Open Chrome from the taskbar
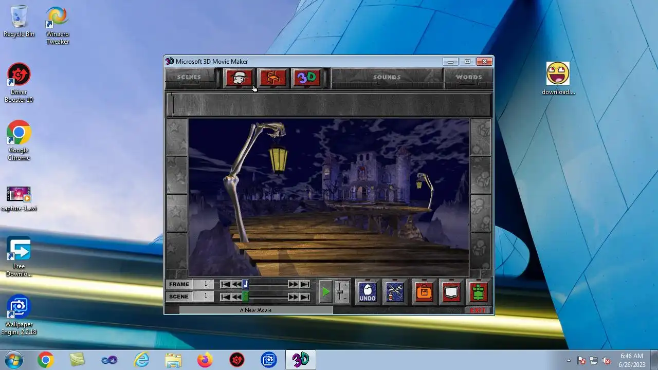The image size is (658, 370). pyautogui.click(x=46, y=360)
